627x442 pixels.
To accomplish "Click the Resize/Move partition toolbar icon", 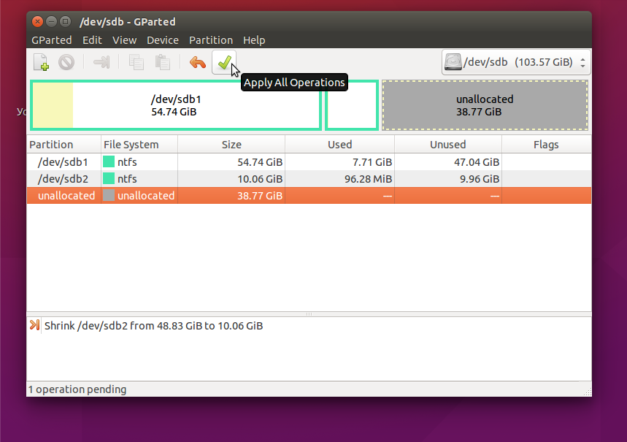I will [101, 63].
